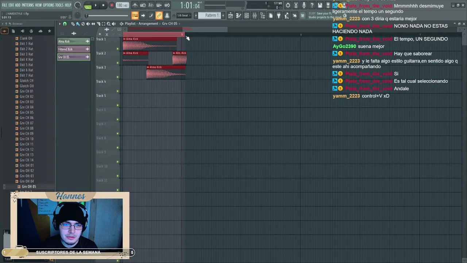
Task: Toggle wait for input before recording
Action: [x=143, y=5]
